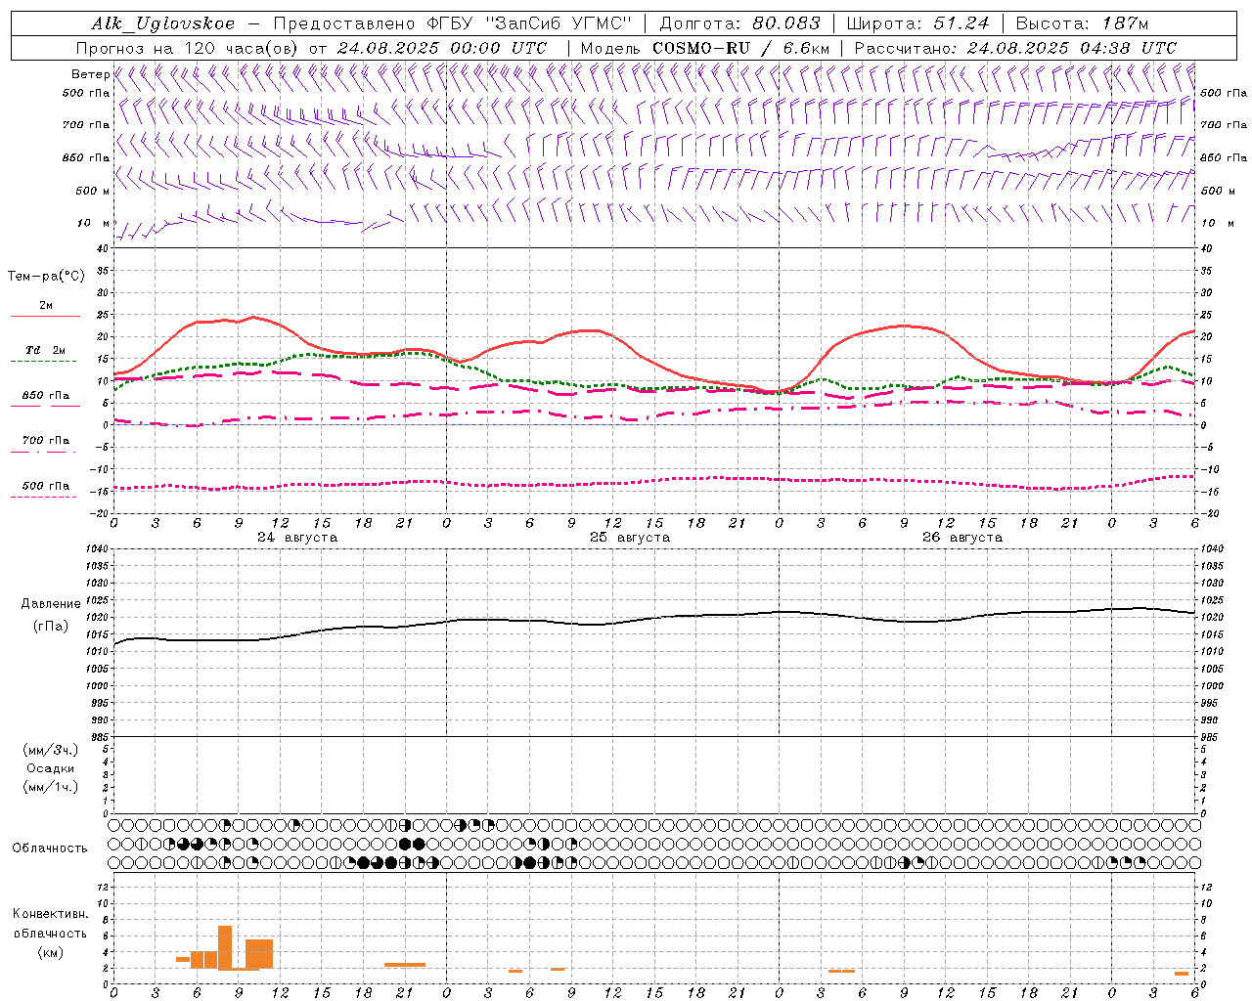1252x1001 pixels.
Task: Click the date label "26 августа"
Action: [962, 538]
